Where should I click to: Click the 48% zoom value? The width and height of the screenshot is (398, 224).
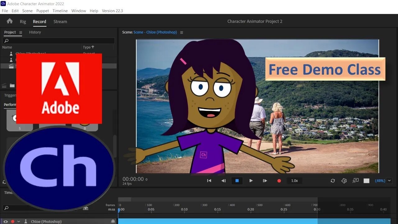tap(380, 181)
